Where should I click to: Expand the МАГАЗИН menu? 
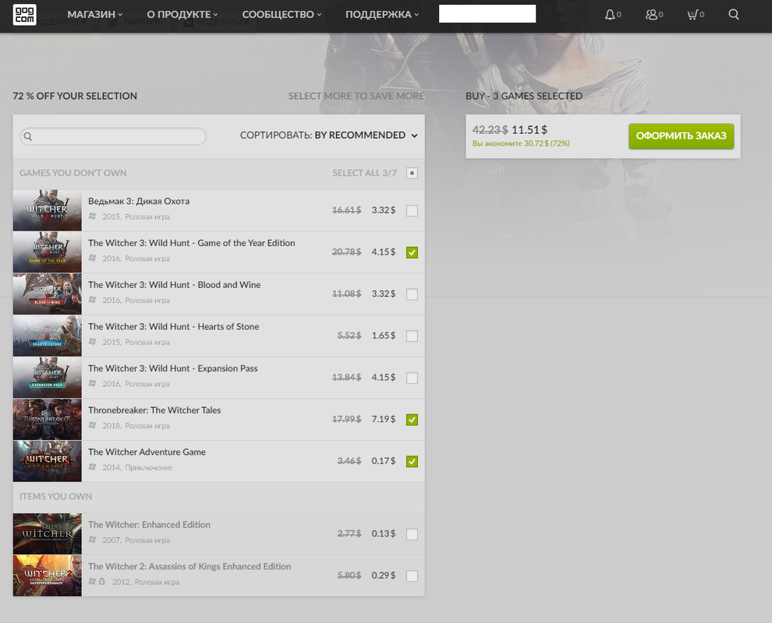click(95, 15)
